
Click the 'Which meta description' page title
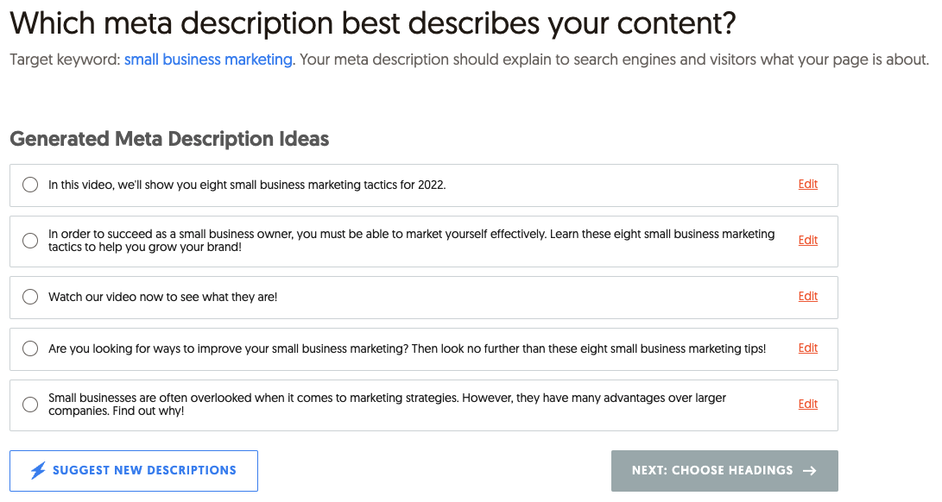coord(372,23)
